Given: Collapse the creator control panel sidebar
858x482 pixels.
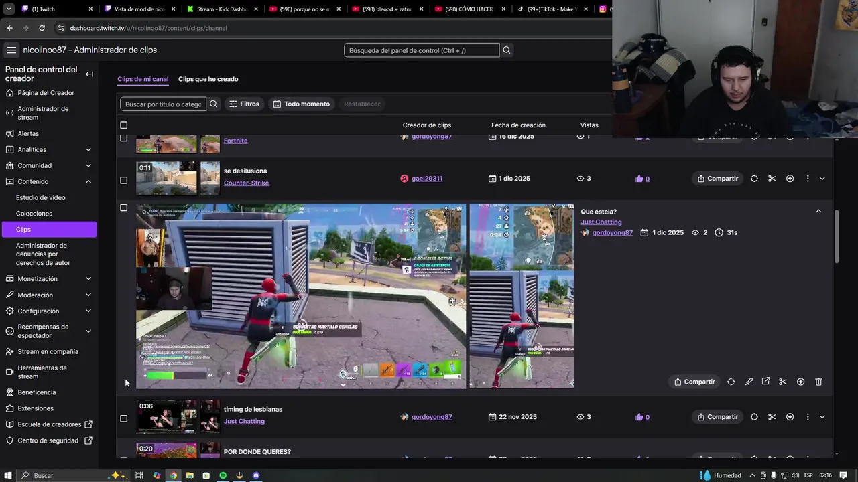Looking at the screenshot, I should pyautogui.click(x=89, y=74).
